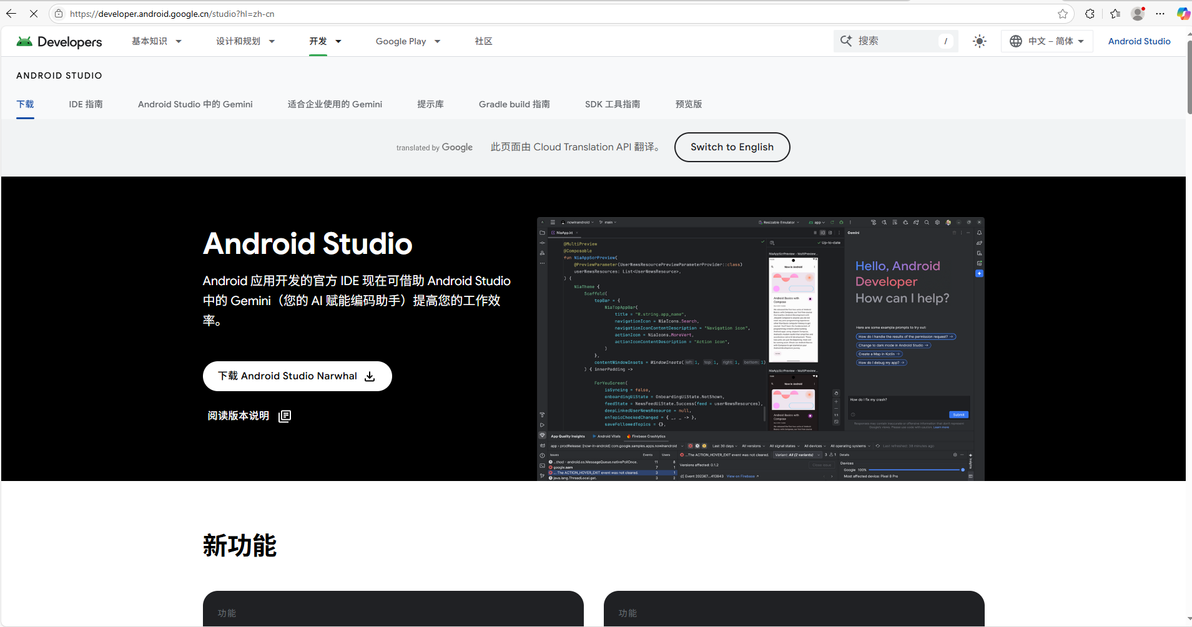Screen dimensions: 1192x627
Task: Stop loading the page
Action: 34,14
